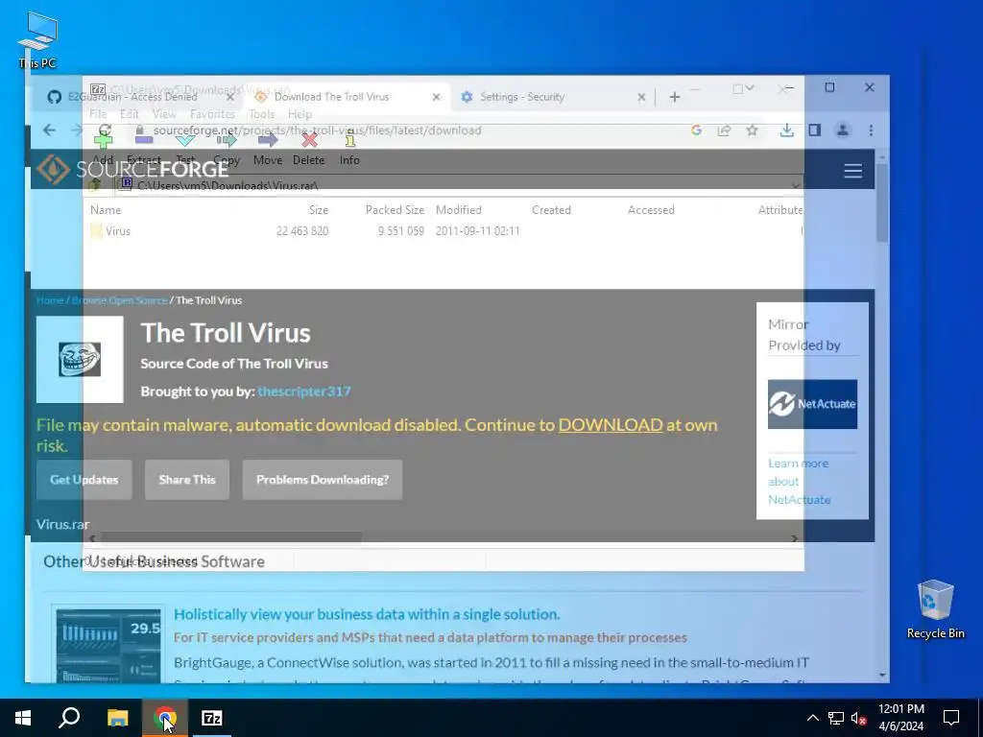Click the muted volume tray icon
The image size is (983, 737).
[x=858, y=718]
